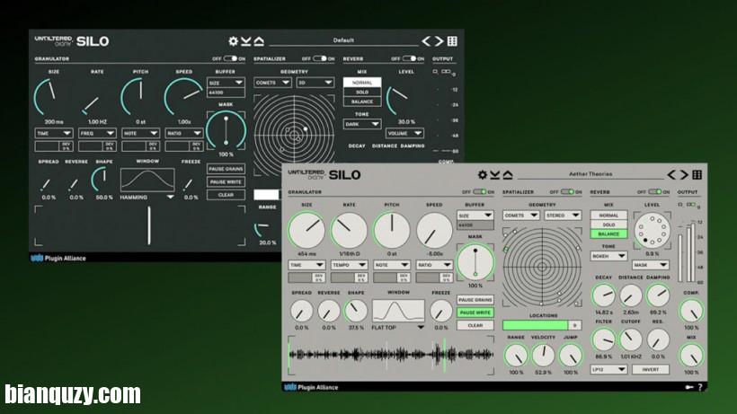This screenshot has height=414, width=737.
Task: Open settings gear in dark SILO window
Action: click(x=233, y=41)
